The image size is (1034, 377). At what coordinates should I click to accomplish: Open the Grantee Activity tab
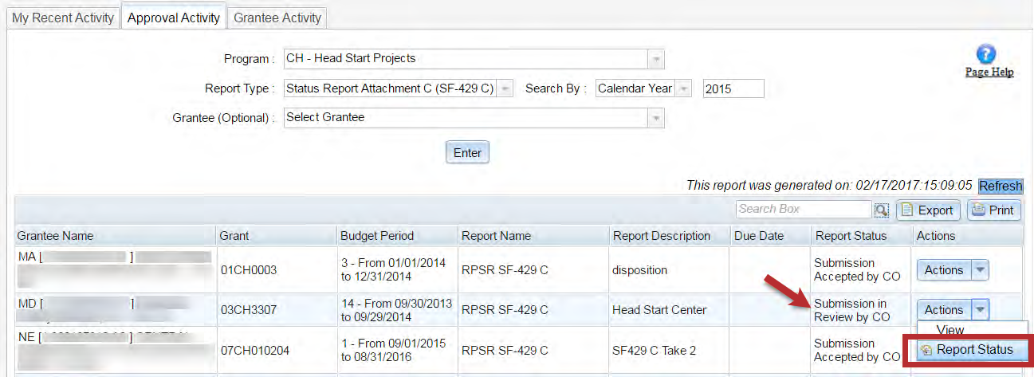pyautogui.click(x=277, y=18)
